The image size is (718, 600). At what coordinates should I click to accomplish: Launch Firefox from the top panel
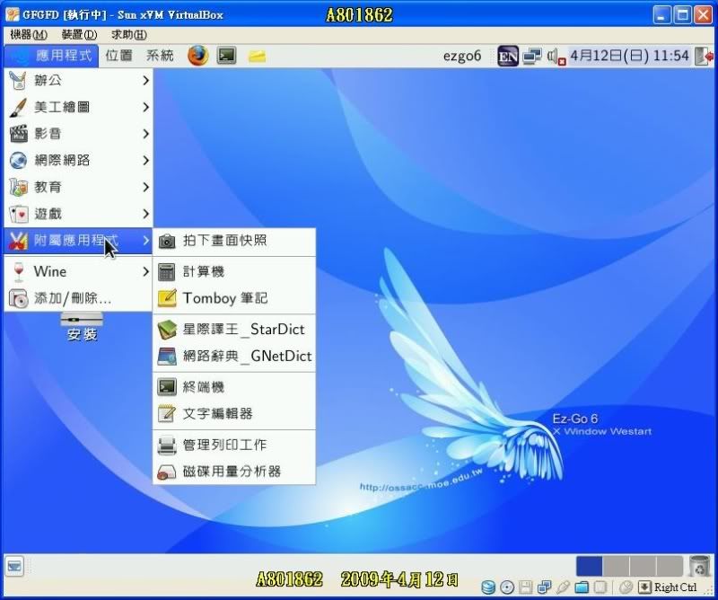click(x=197, y=56)
